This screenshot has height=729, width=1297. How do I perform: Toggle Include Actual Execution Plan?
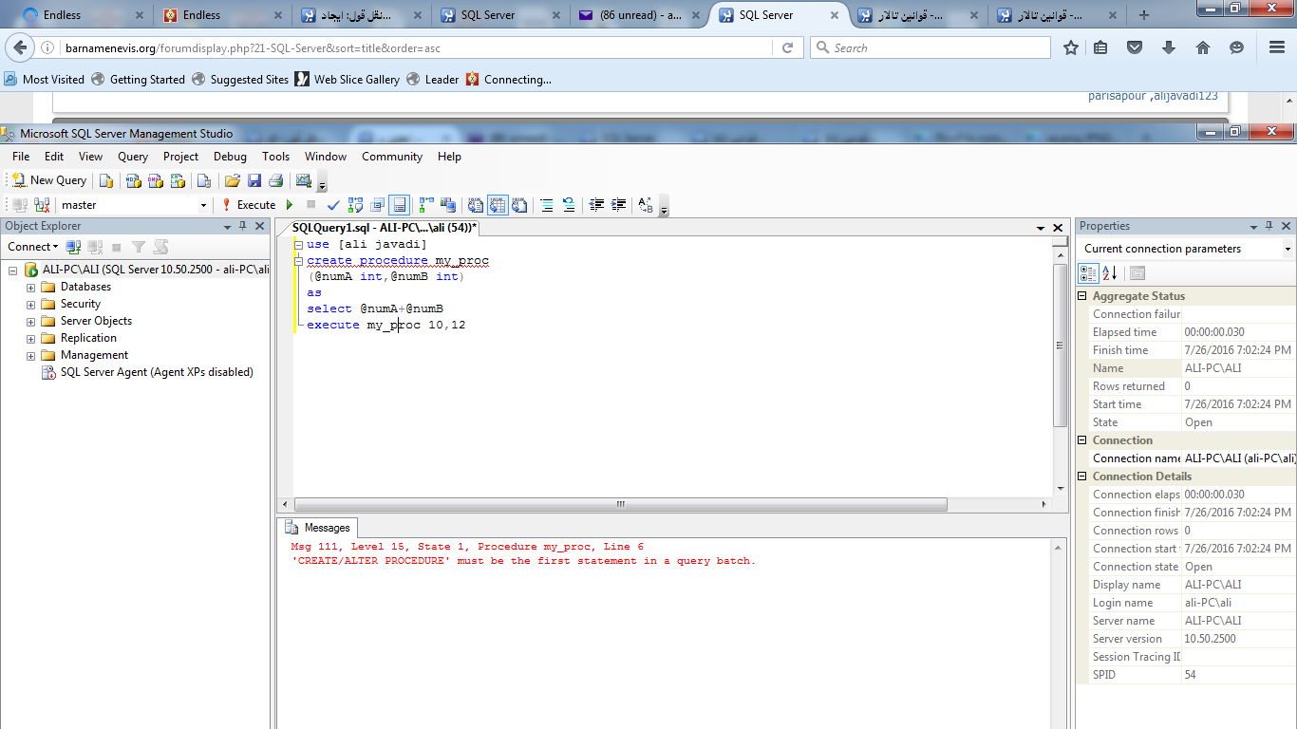[x=425, y=205]
